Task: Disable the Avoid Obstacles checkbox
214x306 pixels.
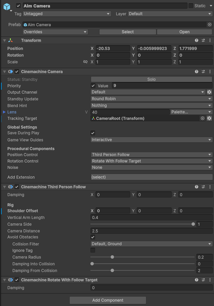Action: (x=93, y=237)
